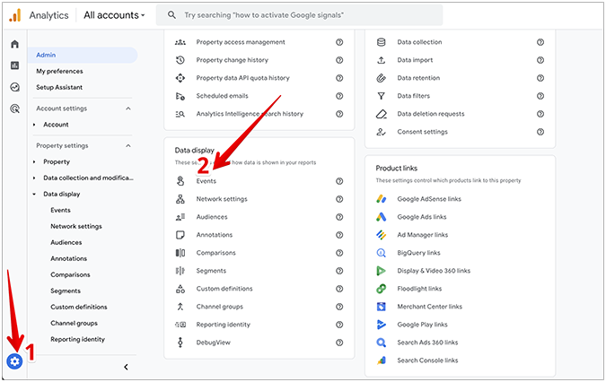Open Google Play links
The image size is (606, 382).
tap(423, 325)
